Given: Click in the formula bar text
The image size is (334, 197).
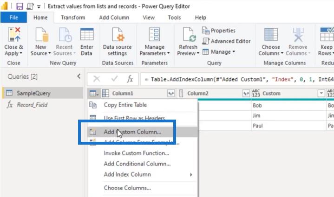Looking at the screenshot, I should click(237, 79).
